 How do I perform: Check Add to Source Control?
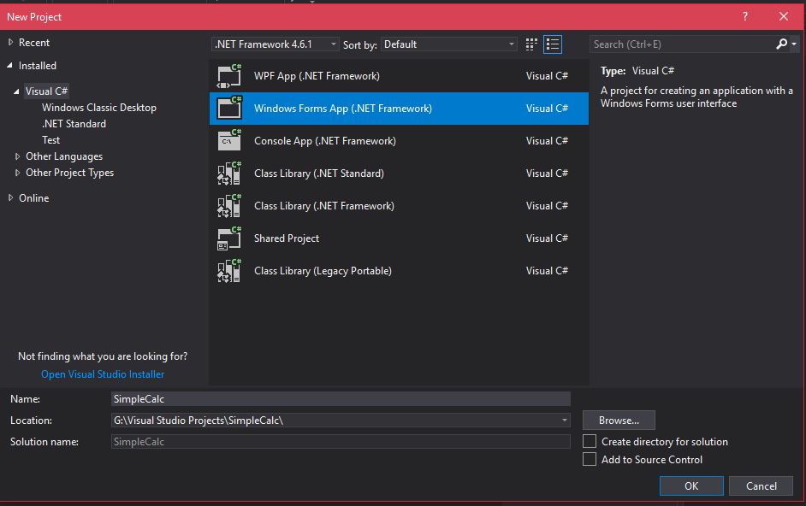(590, 460)
